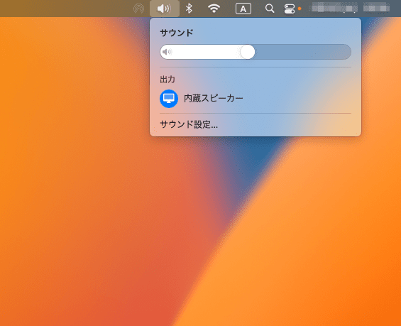The image size is (401, 326).
Task: Click the volume slider knob
Action: [x=248, y=52]
